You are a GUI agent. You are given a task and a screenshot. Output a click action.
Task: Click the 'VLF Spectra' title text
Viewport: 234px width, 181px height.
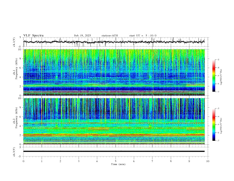(x=33, y=35)
